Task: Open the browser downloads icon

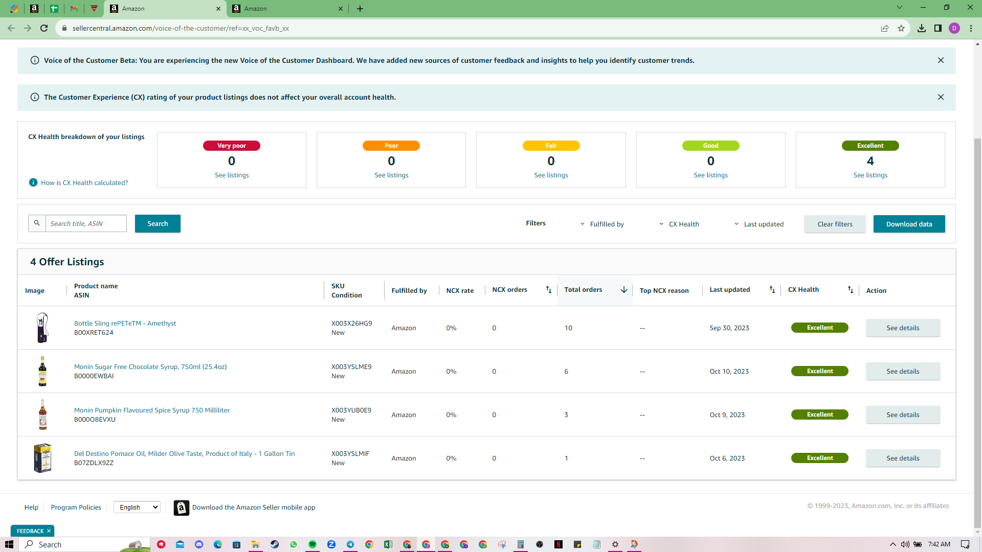Action: 922,28
